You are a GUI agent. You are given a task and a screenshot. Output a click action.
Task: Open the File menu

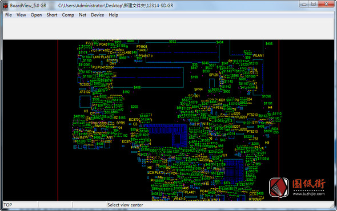(9, 15)
